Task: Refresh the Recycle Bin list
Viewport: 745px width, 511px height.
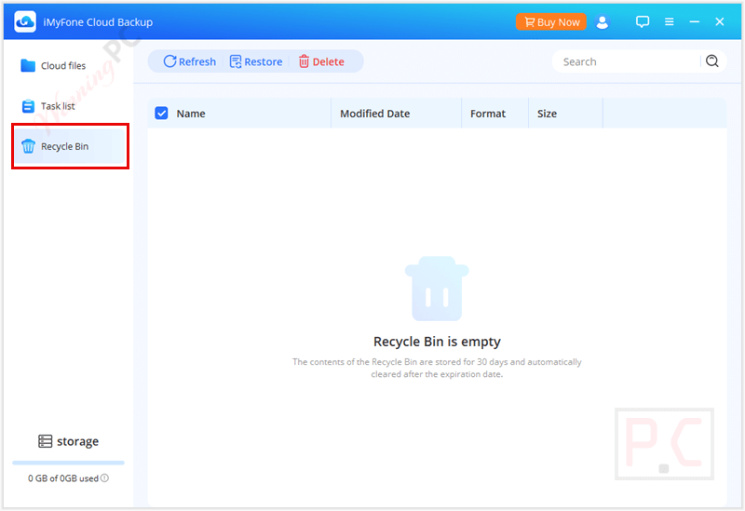Action: [189, 61]
